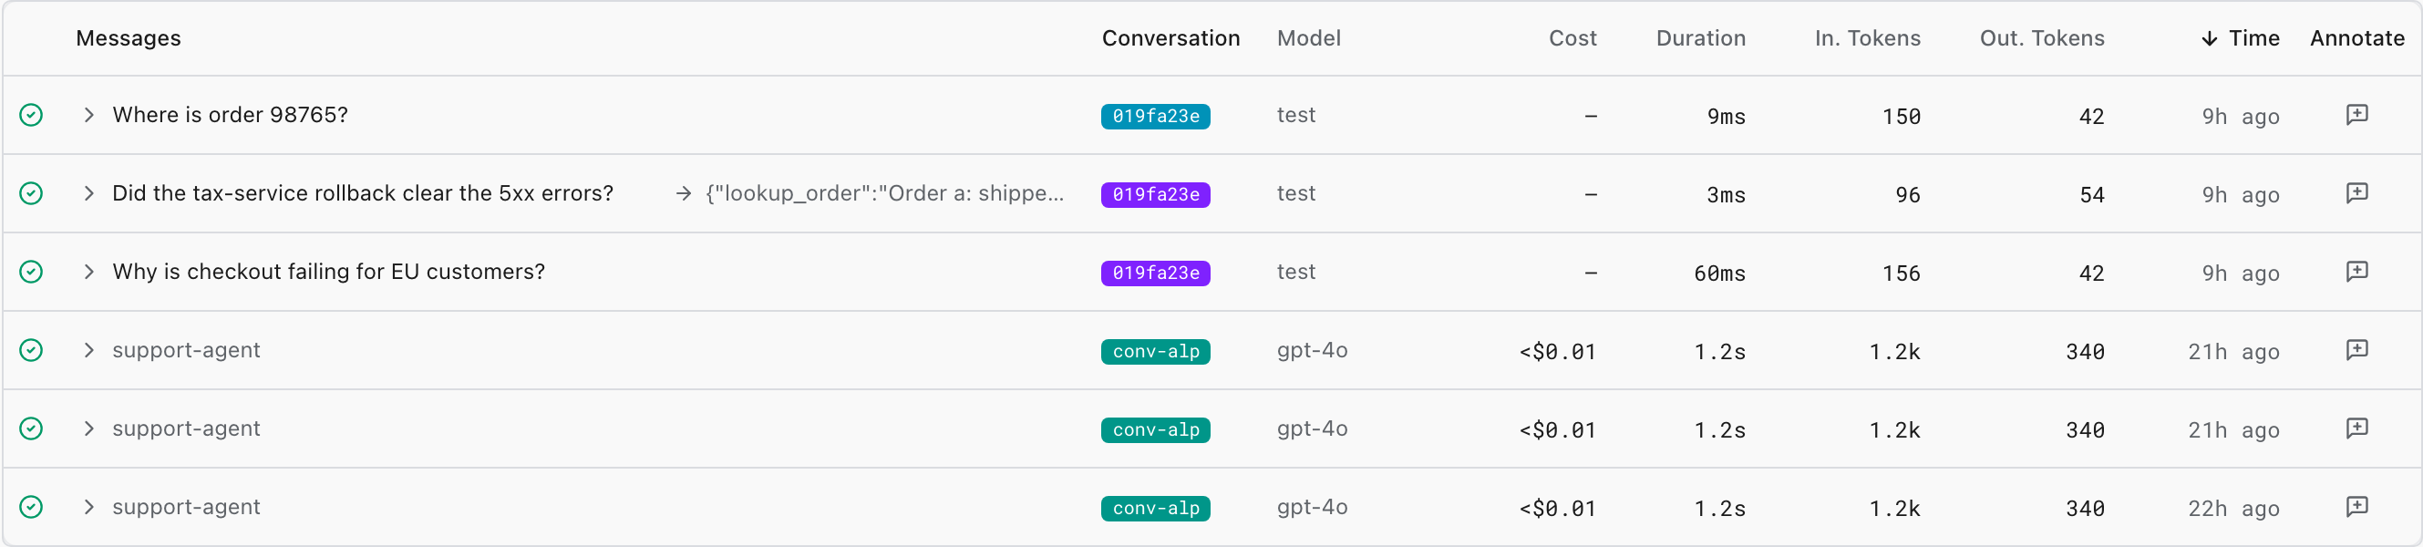
Task: Click the Annotate column header
Action: tap(2356, 38)
